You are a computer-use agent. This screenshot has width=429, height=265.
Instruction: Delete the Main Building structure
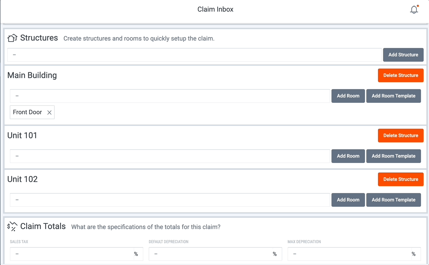[x=400, y=75]
